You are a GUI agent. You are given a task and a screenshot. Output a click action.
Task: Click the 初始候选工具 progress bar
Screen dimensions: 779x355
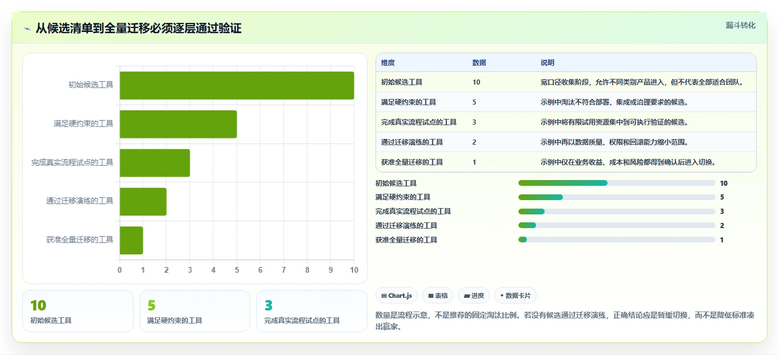pos(617,183)
